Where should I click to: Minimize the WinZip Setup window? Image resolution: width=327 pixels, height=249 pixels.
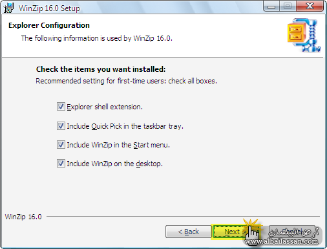point(271,6)
